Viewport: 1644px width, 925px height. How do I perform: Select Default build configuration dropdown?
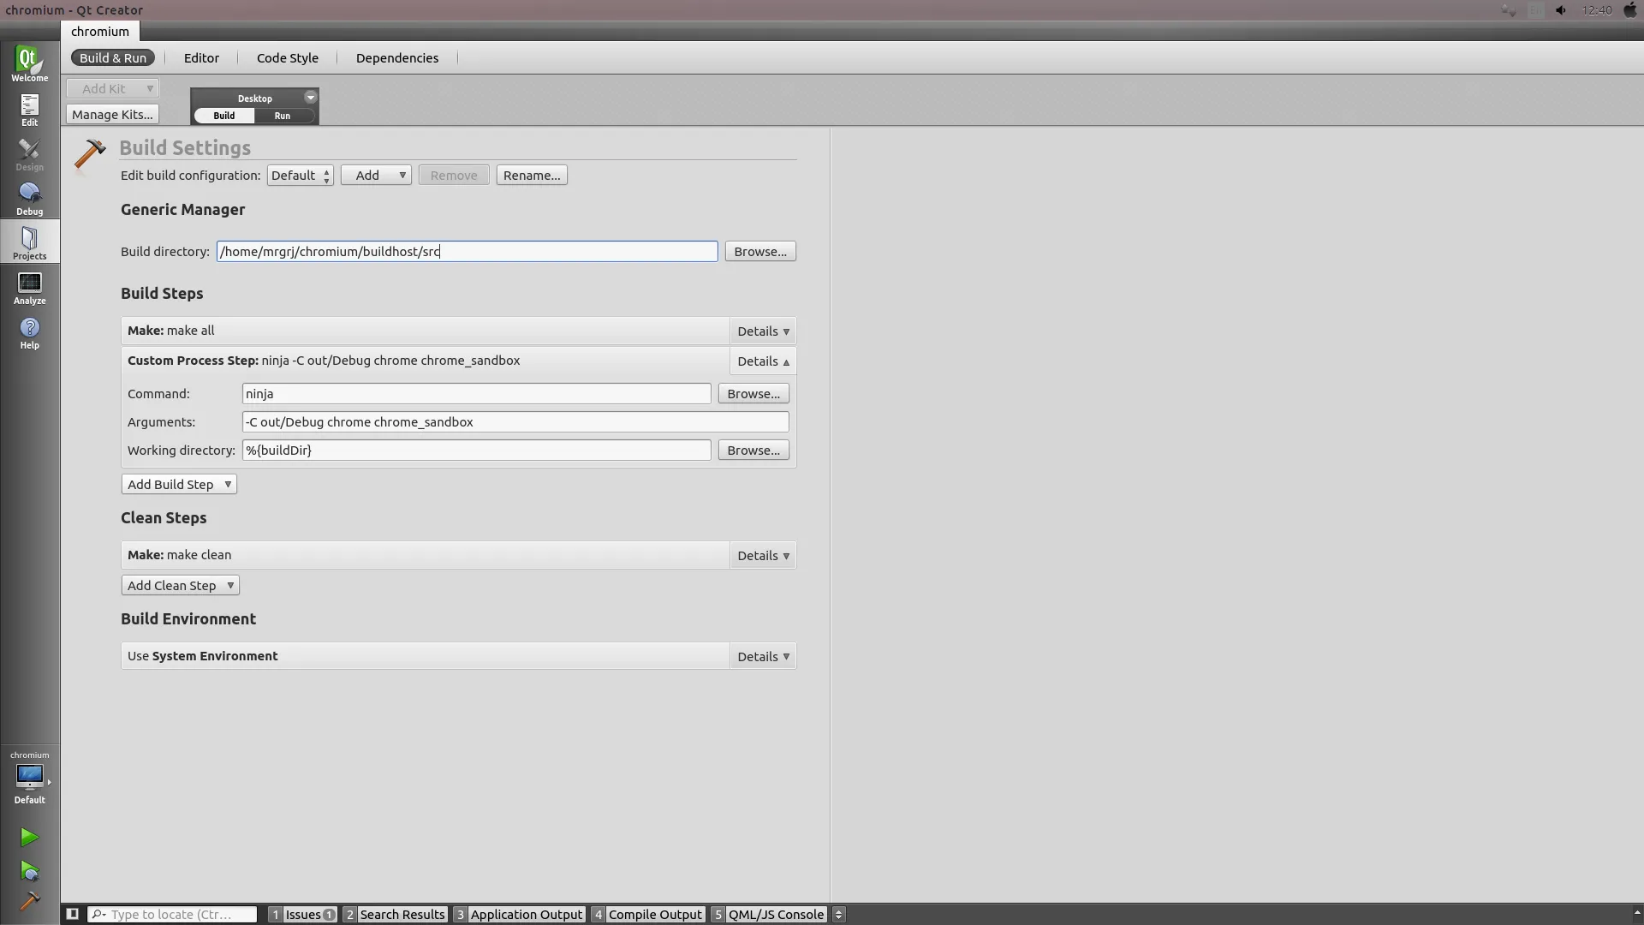(x=298, y=175)
